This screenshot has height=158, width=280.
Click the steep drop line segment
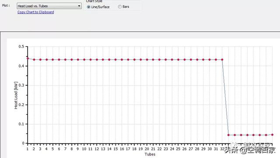[x=225, y=98]
